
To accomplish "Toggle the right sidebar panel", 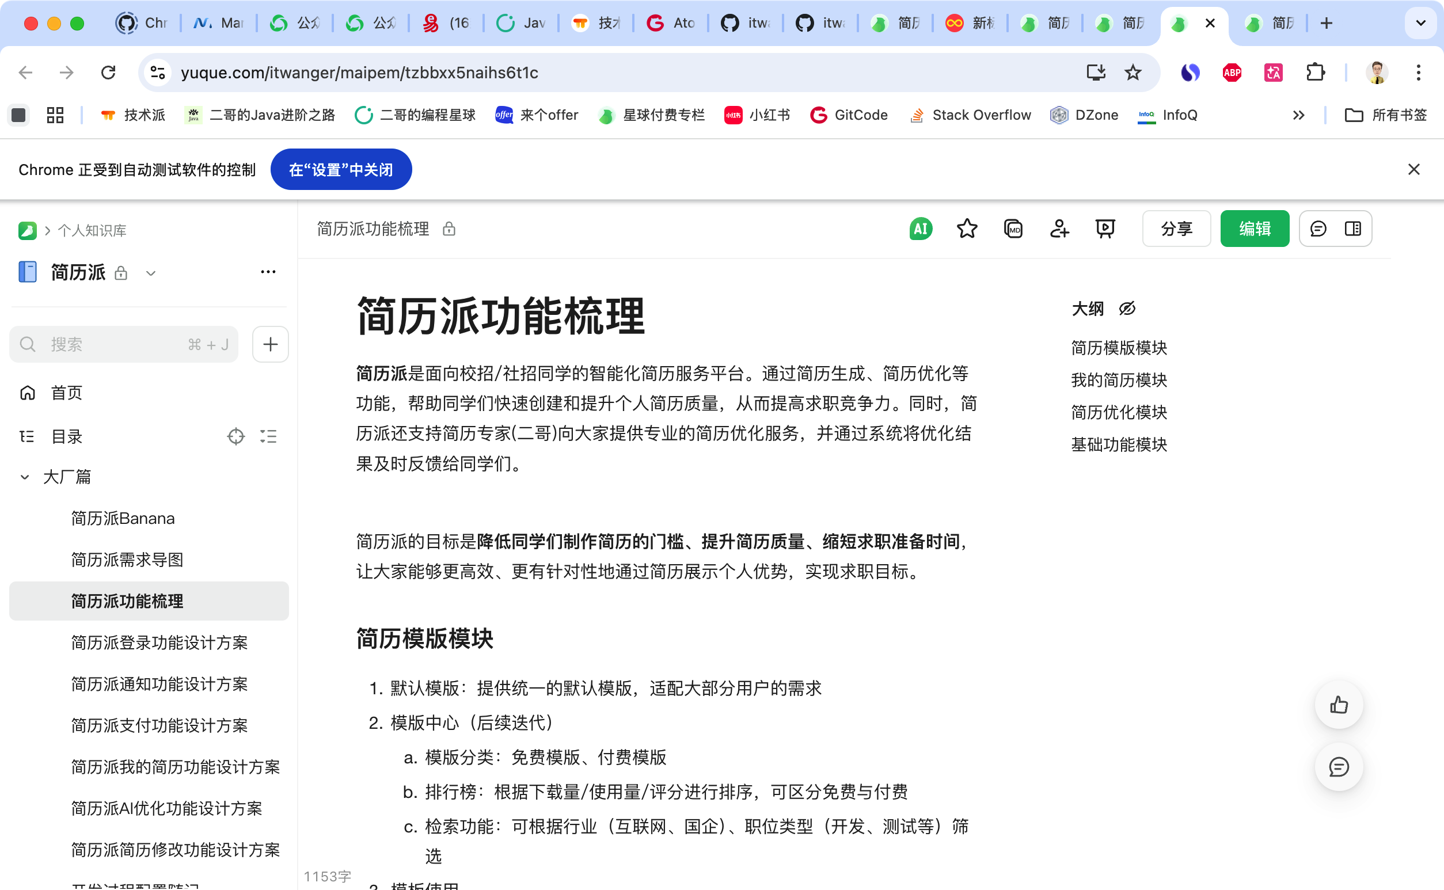I will point(1353,229).
